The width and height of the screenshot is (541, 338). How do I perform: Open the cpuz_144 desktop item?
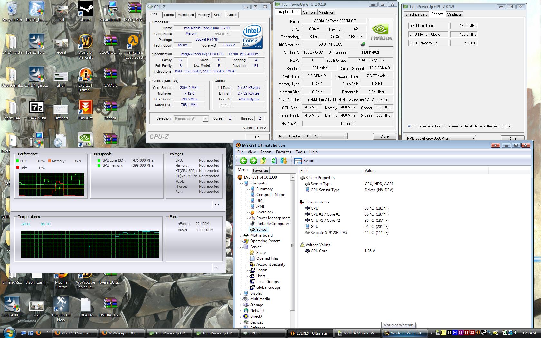coord(12,110)
